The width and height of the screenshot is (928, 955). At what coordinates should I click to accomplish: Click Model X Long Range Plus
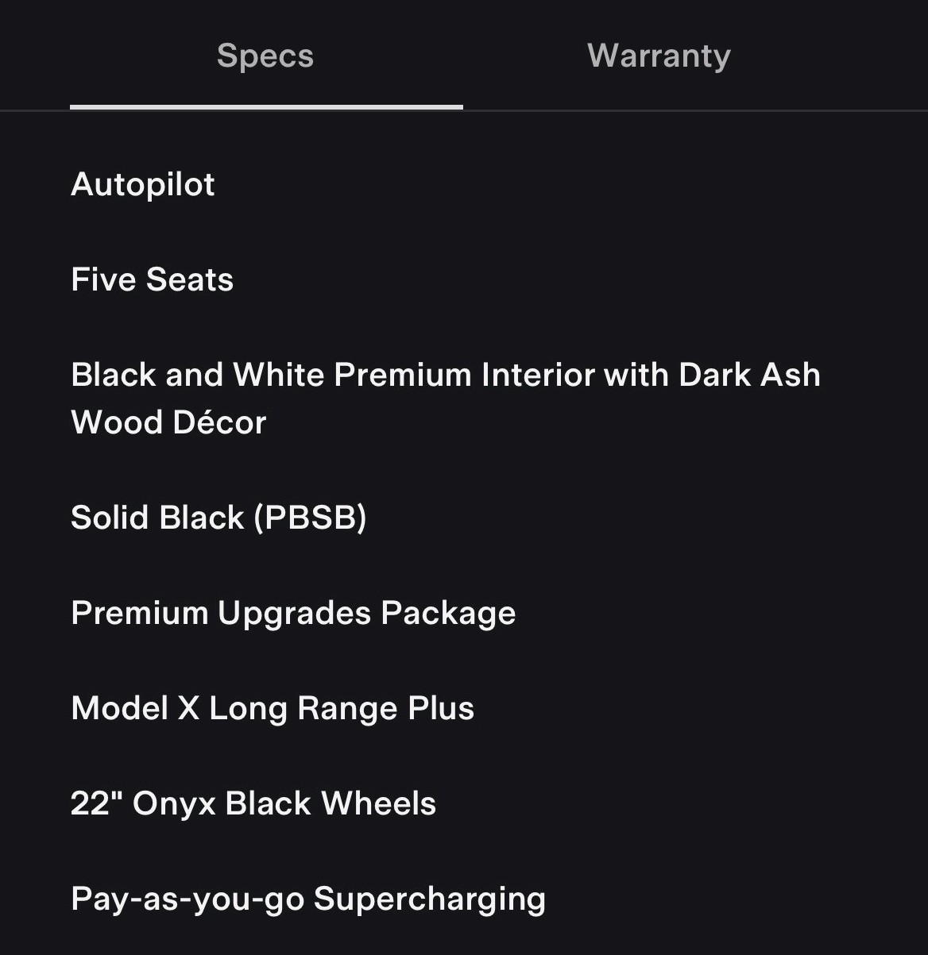pos(273,708)
